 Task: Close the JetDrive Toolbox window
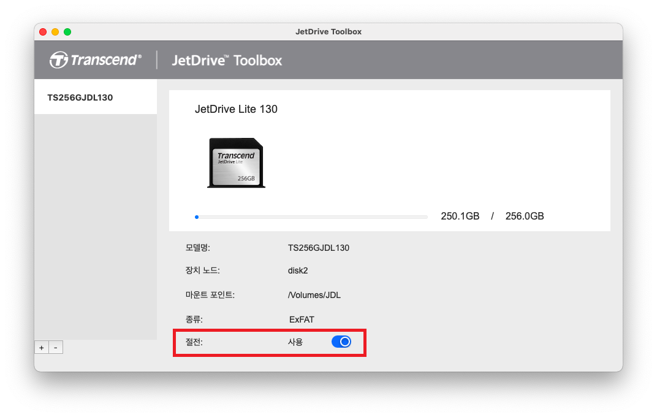(x=43, y=32)
